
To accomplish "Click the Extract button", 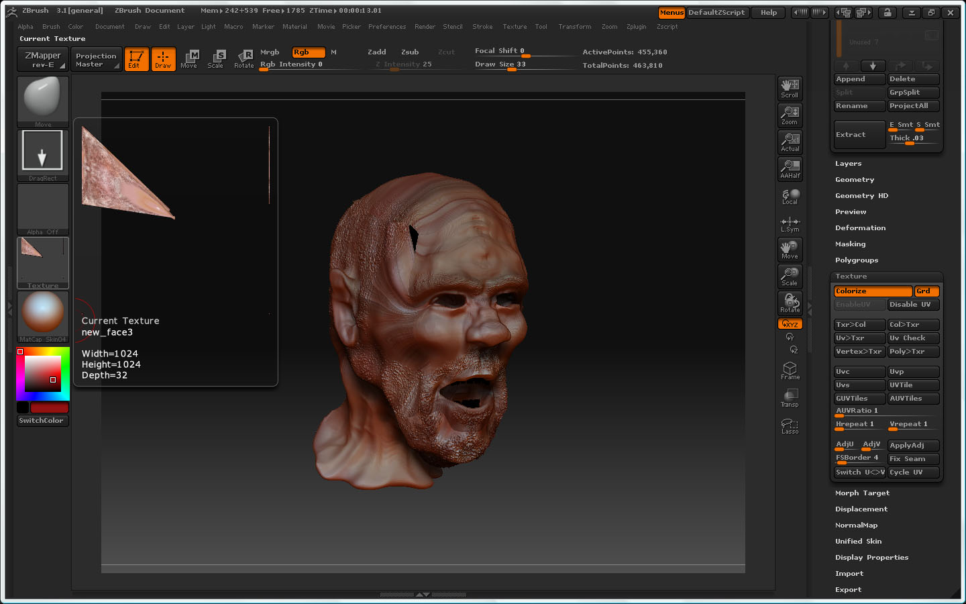I will pyautogui.click(x=859, y=135).
